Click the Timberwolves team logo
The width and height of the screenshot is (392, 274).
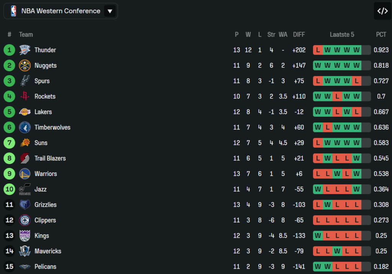(25, 127)
